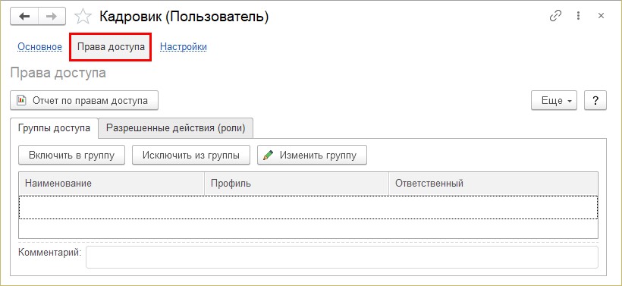Close the Кадровик form with the X icon
Viewport: 622px width, 286px height.
coord(601,16)
